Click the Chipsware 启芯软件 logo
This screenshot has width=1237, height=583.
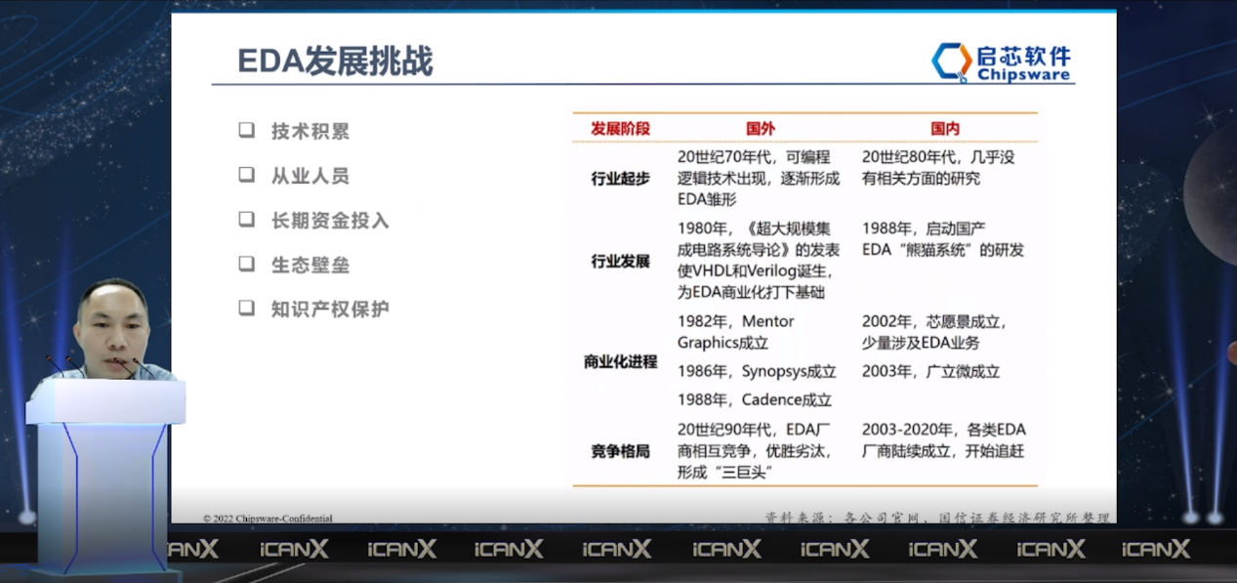[x=1002, y=62]
